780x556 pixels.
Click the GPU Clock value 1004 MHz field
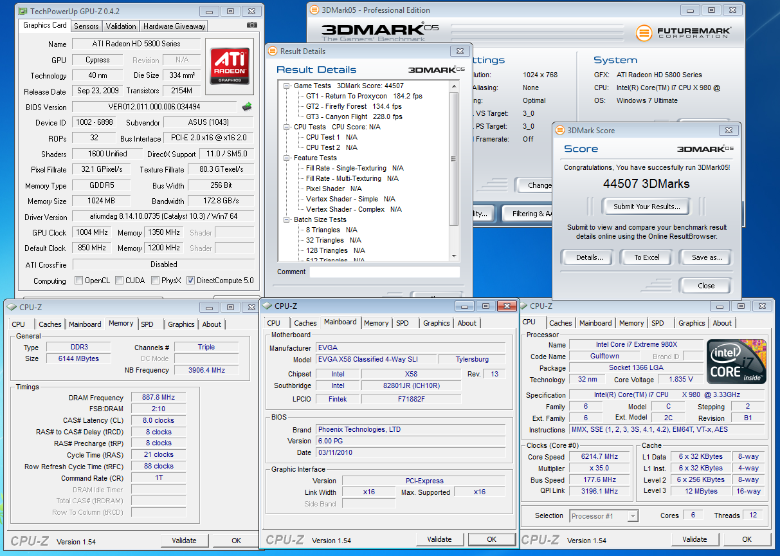(x=92, y=232)
